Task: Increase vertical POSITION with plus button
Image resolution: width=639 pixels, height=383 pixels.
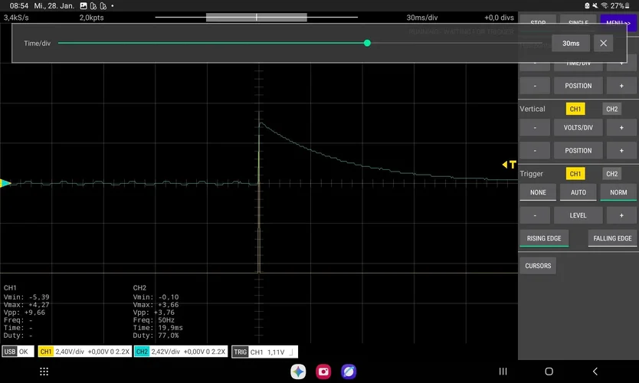Action: coord(621,150)
